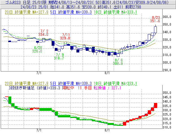
Task: Click the 310.0 label on lower price axis
Action: [167, 128]
